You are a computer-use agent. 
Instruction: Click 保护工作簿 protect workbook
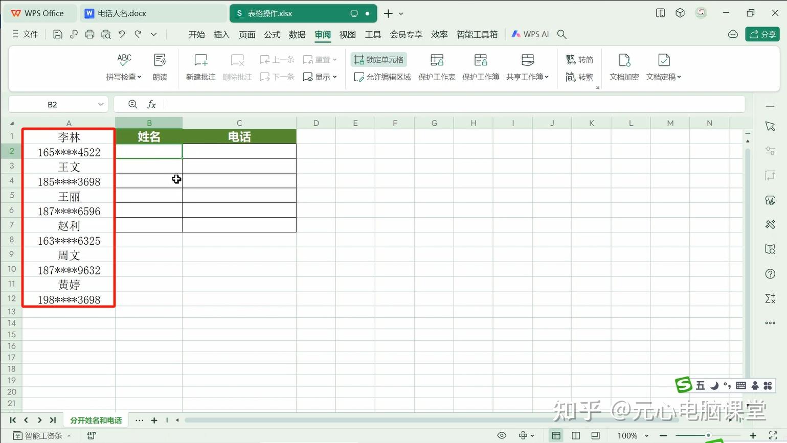[x=481, y=67]
